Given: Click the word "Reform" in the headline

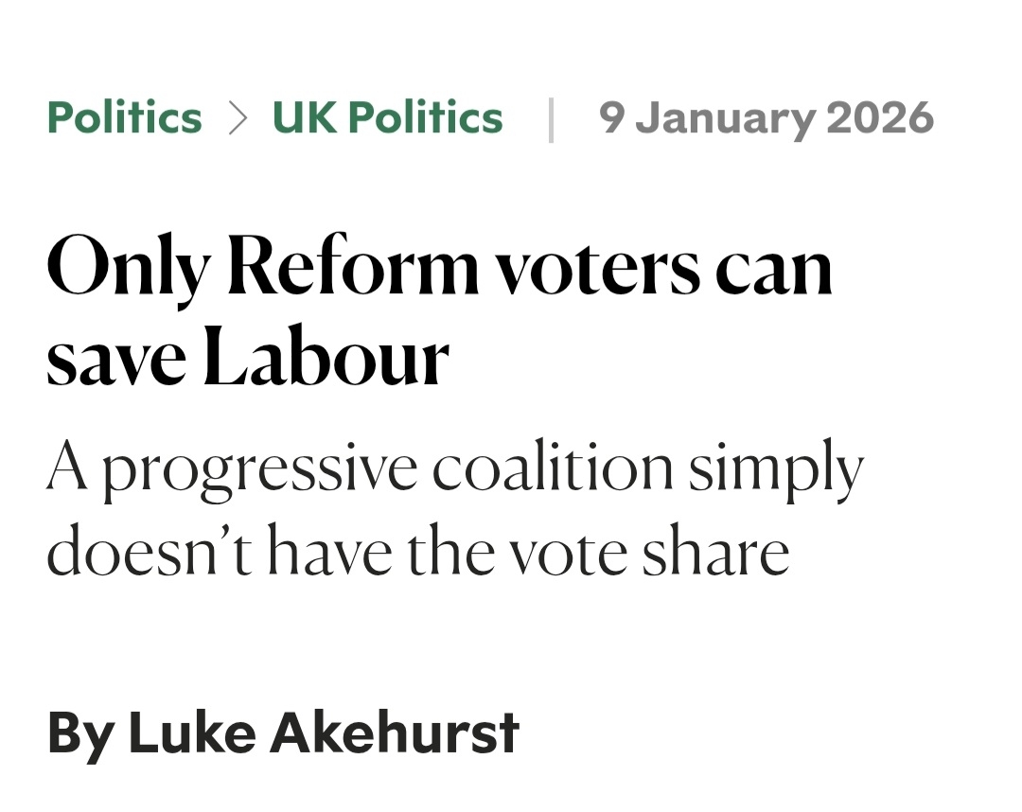Looking at the screenshot, I should [353, 268].
